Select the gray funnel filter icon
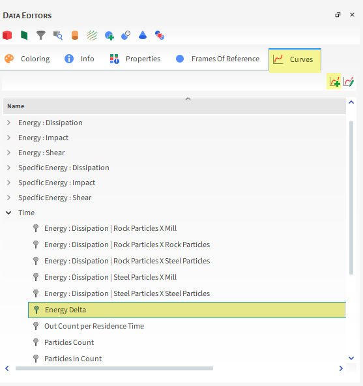The width and height of the screenshot is (363, 386). tap(41, 35)
